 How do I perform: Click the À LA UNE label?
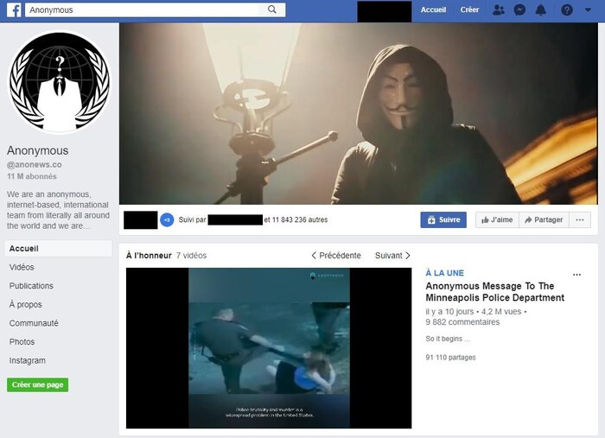[x=444, y=273]
